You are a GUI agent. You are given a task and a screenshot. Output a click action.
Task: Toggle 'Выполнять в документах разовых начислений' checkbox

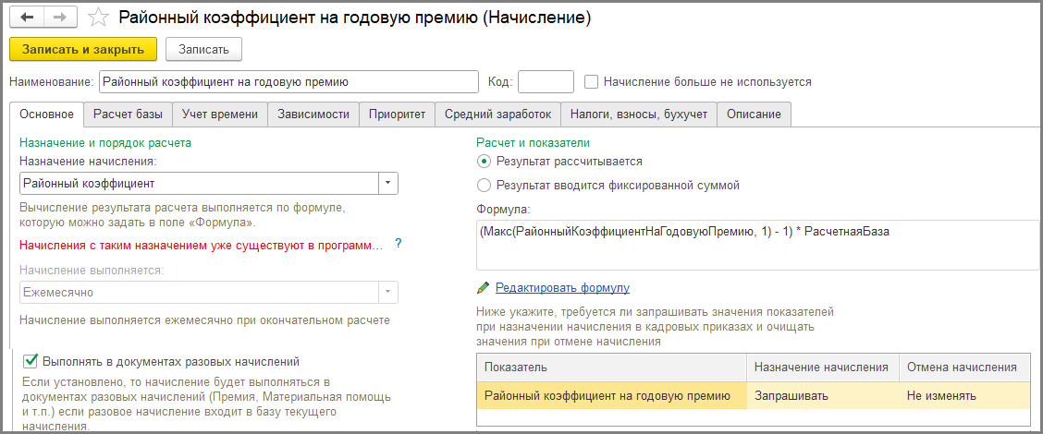click(31, 361)
